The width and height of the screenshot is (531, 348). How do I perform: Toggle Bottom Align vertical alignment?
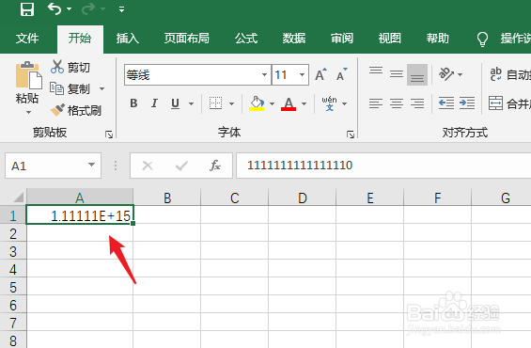[417, 74]
